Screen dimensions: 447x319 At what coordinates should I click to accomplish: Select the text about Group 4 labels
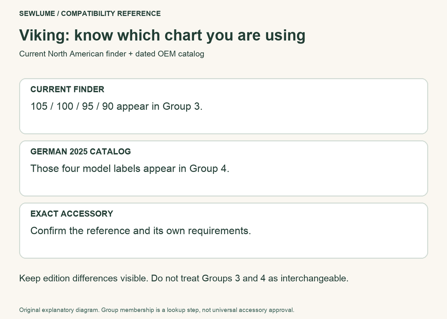tap(130, 169)
